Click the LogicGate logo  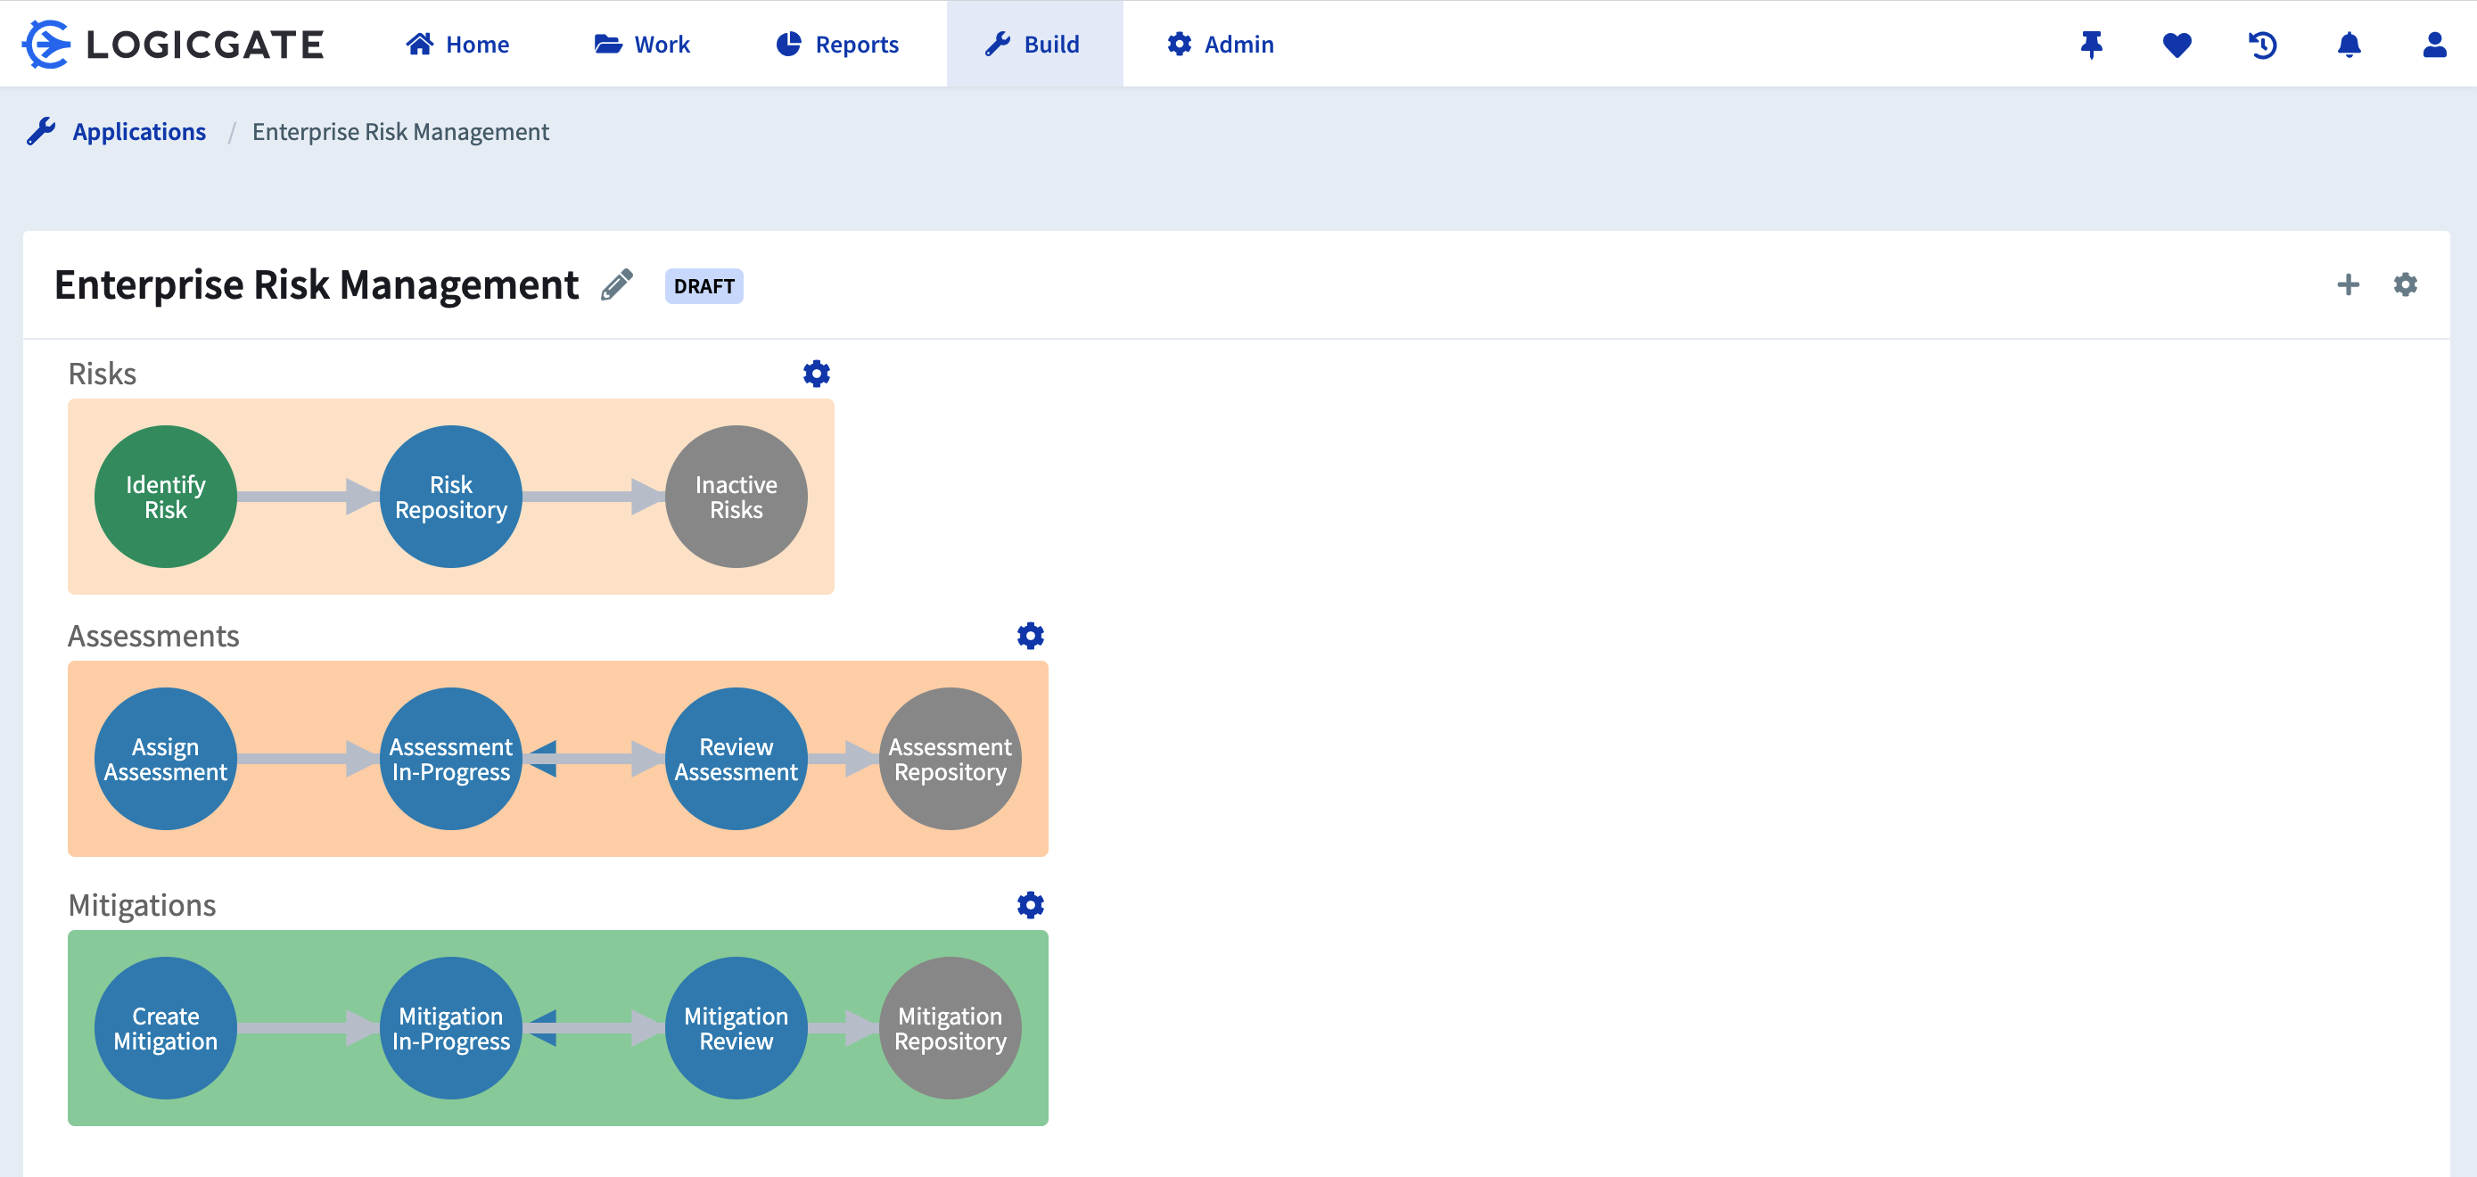(173, 45)
